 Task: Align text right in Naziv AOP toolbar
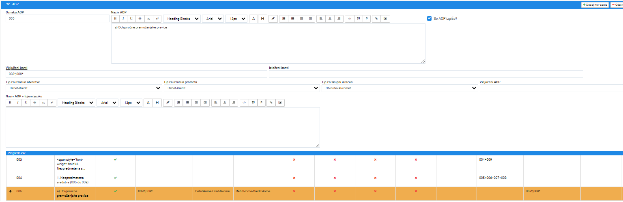(339, 19)
